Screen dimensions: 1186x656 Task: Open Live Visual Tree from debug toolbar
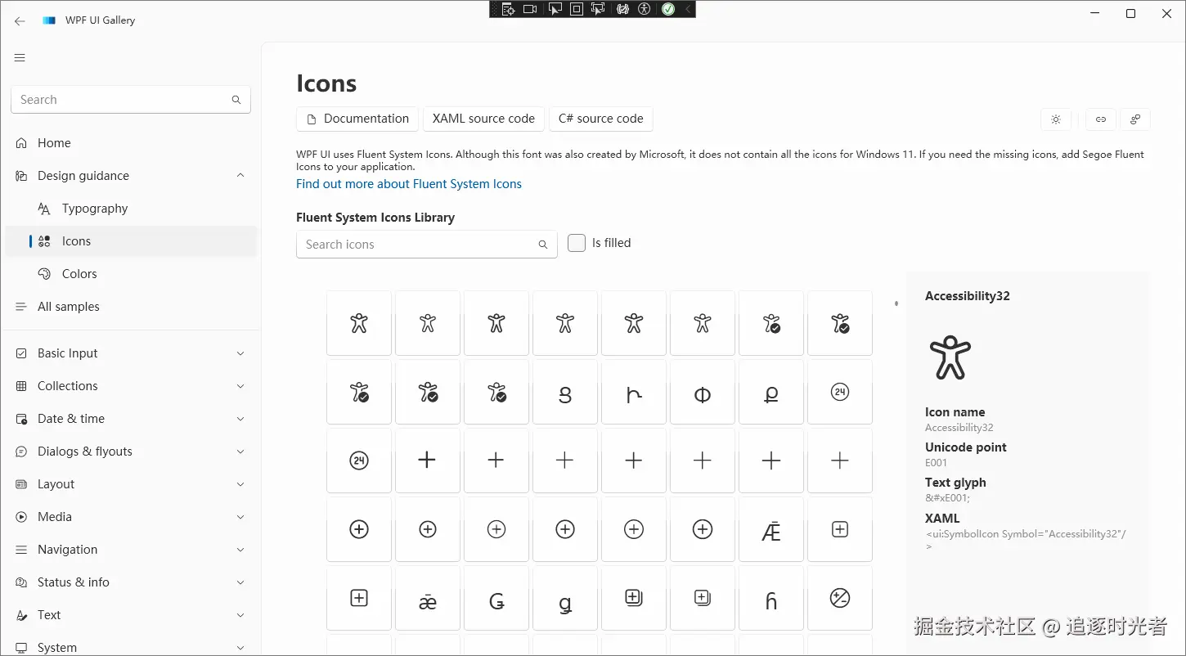pos(508,9)
